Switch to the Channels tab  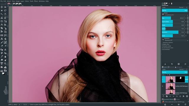point(171,67)
